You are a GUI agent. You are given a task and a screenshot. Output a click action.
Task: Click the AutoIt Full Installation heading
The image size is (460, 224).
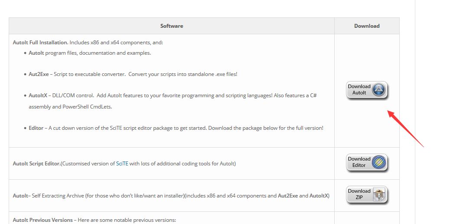(x=40, y=43)
